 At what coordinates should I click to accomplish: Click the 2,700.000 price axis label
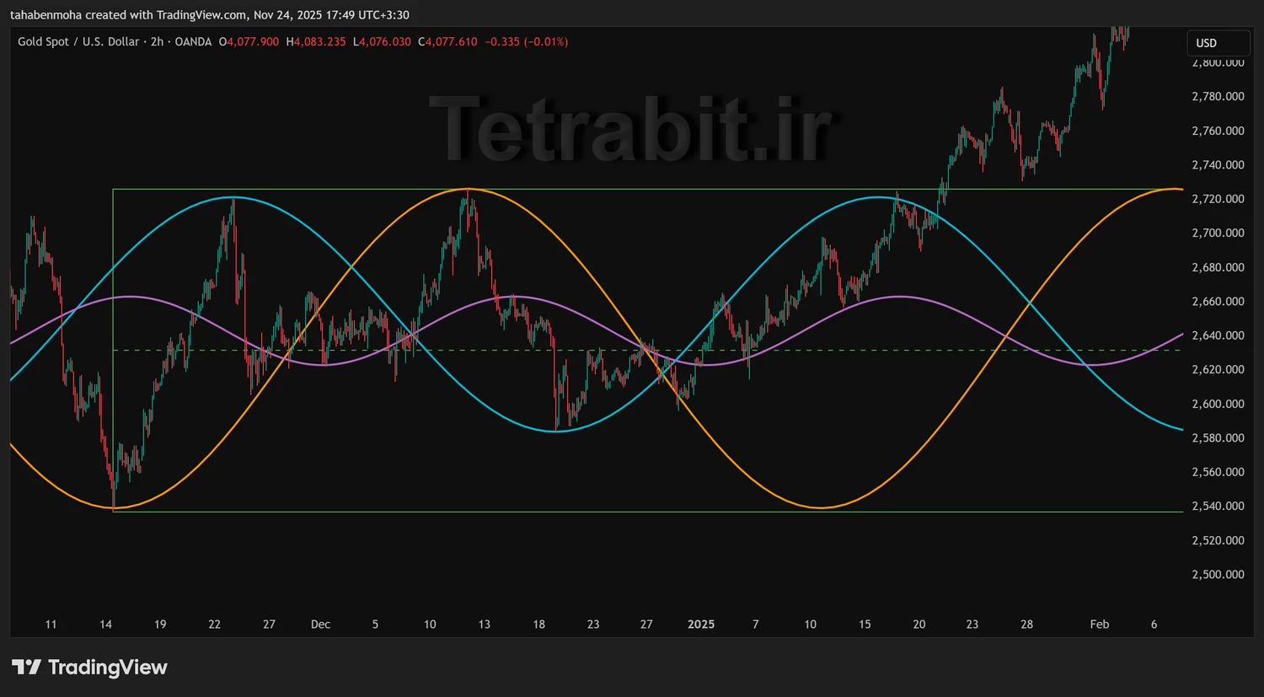click(x=1218, y=233)
